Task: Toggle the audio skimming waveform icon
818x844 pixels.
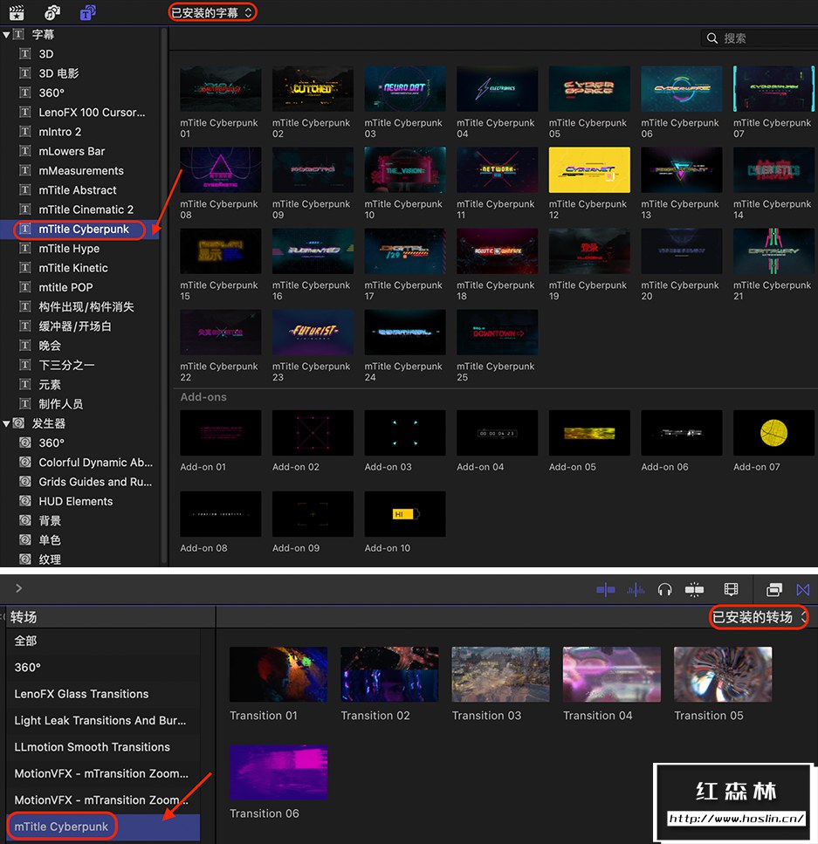Action: (636, 590)
